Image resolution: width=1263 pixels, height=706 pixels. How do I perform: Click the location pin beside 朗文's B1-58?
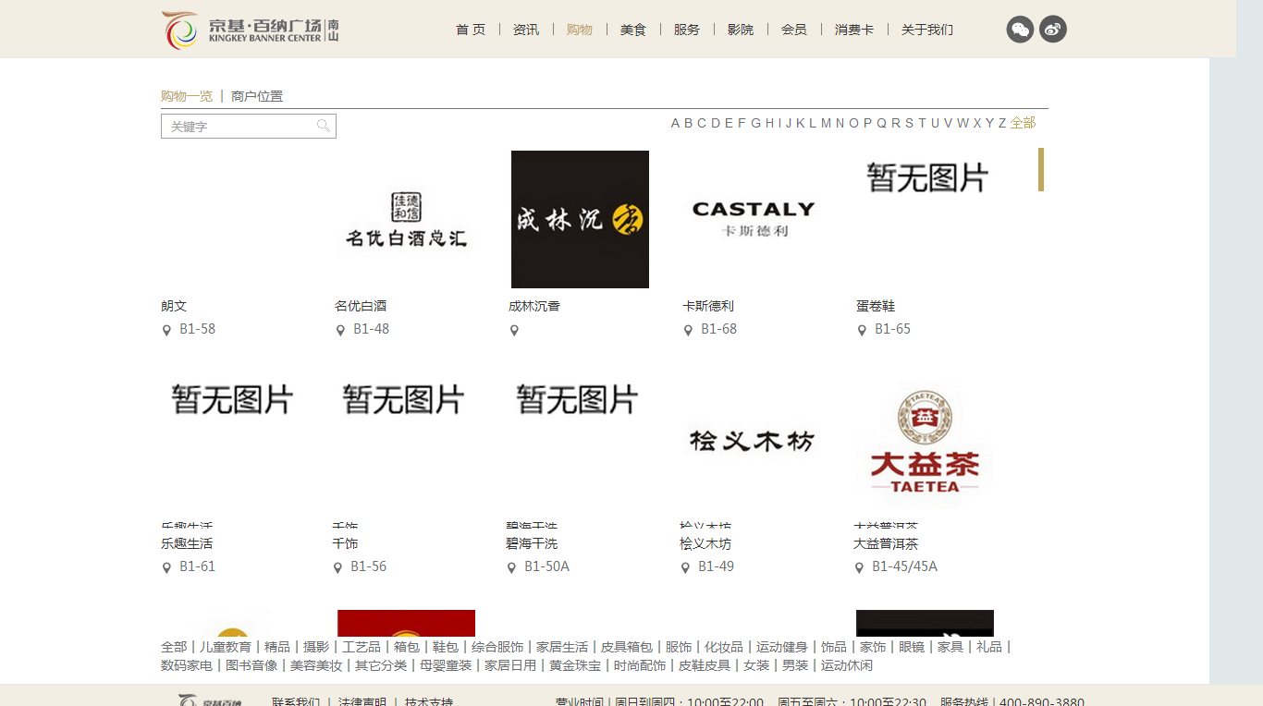pos(166,329)
